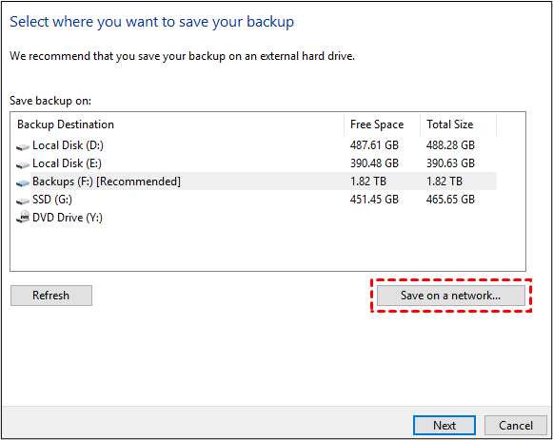
Task: Choose Backups (F:) [Recommended] row
Action: 256,182
